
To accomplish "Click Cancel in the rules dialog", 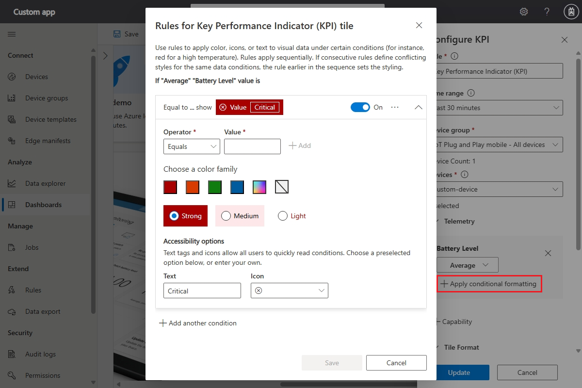I will coord(396,363).
